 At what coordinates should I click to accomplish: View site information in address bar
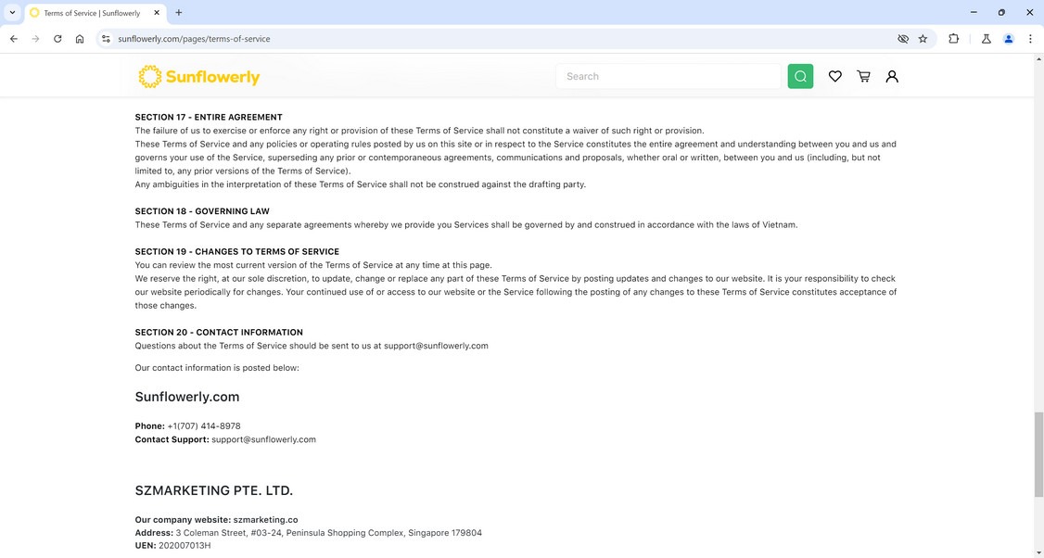(106, 39)
